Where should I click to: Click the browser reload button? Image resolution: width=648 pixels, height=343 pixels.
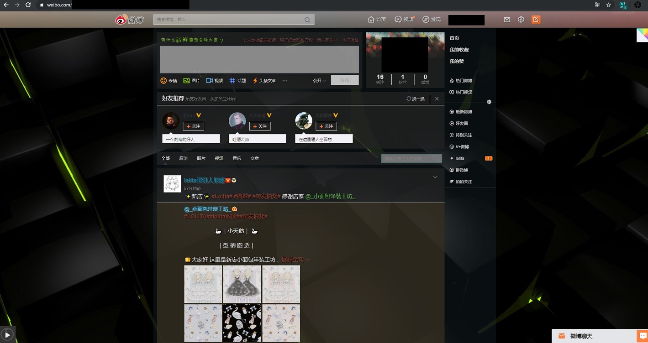28,5
